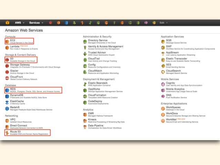Click the Directory Service icon
The image size is (220, 165).
pyautogui.click(x=85, y=41)
